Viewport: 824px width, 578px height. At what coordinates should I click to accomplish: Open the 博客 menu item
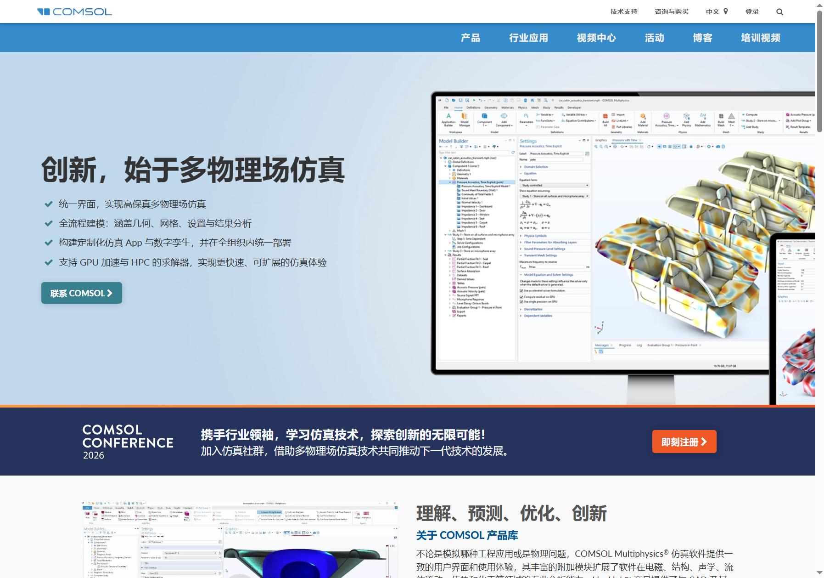click(702, 38)
